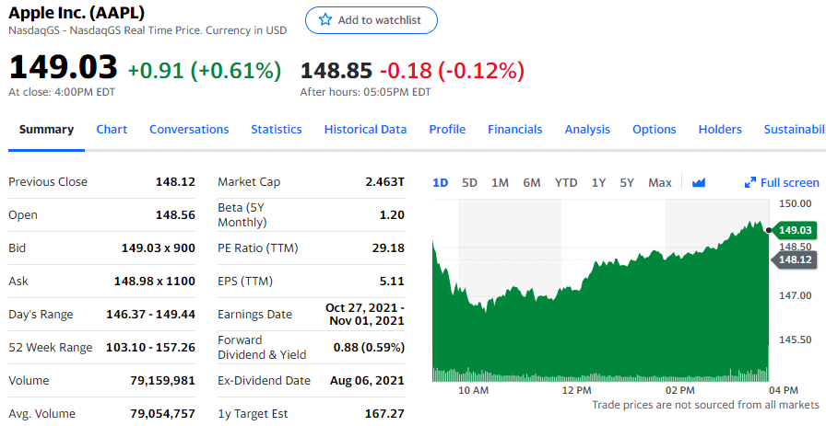Open the Chart tab
This screenshot has height=426, width=826.
(x=112, y=129)
